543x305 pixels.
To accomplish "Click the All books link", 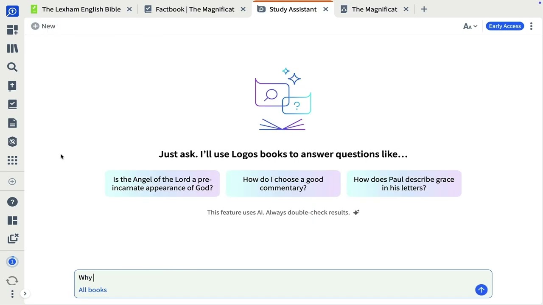I will pyautogui.click(x=92, y=290).
